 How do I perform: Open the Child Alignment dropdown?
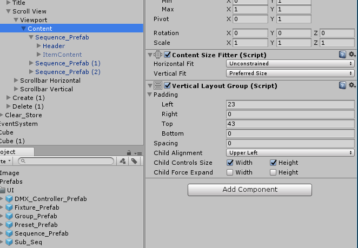coord(290,152)
